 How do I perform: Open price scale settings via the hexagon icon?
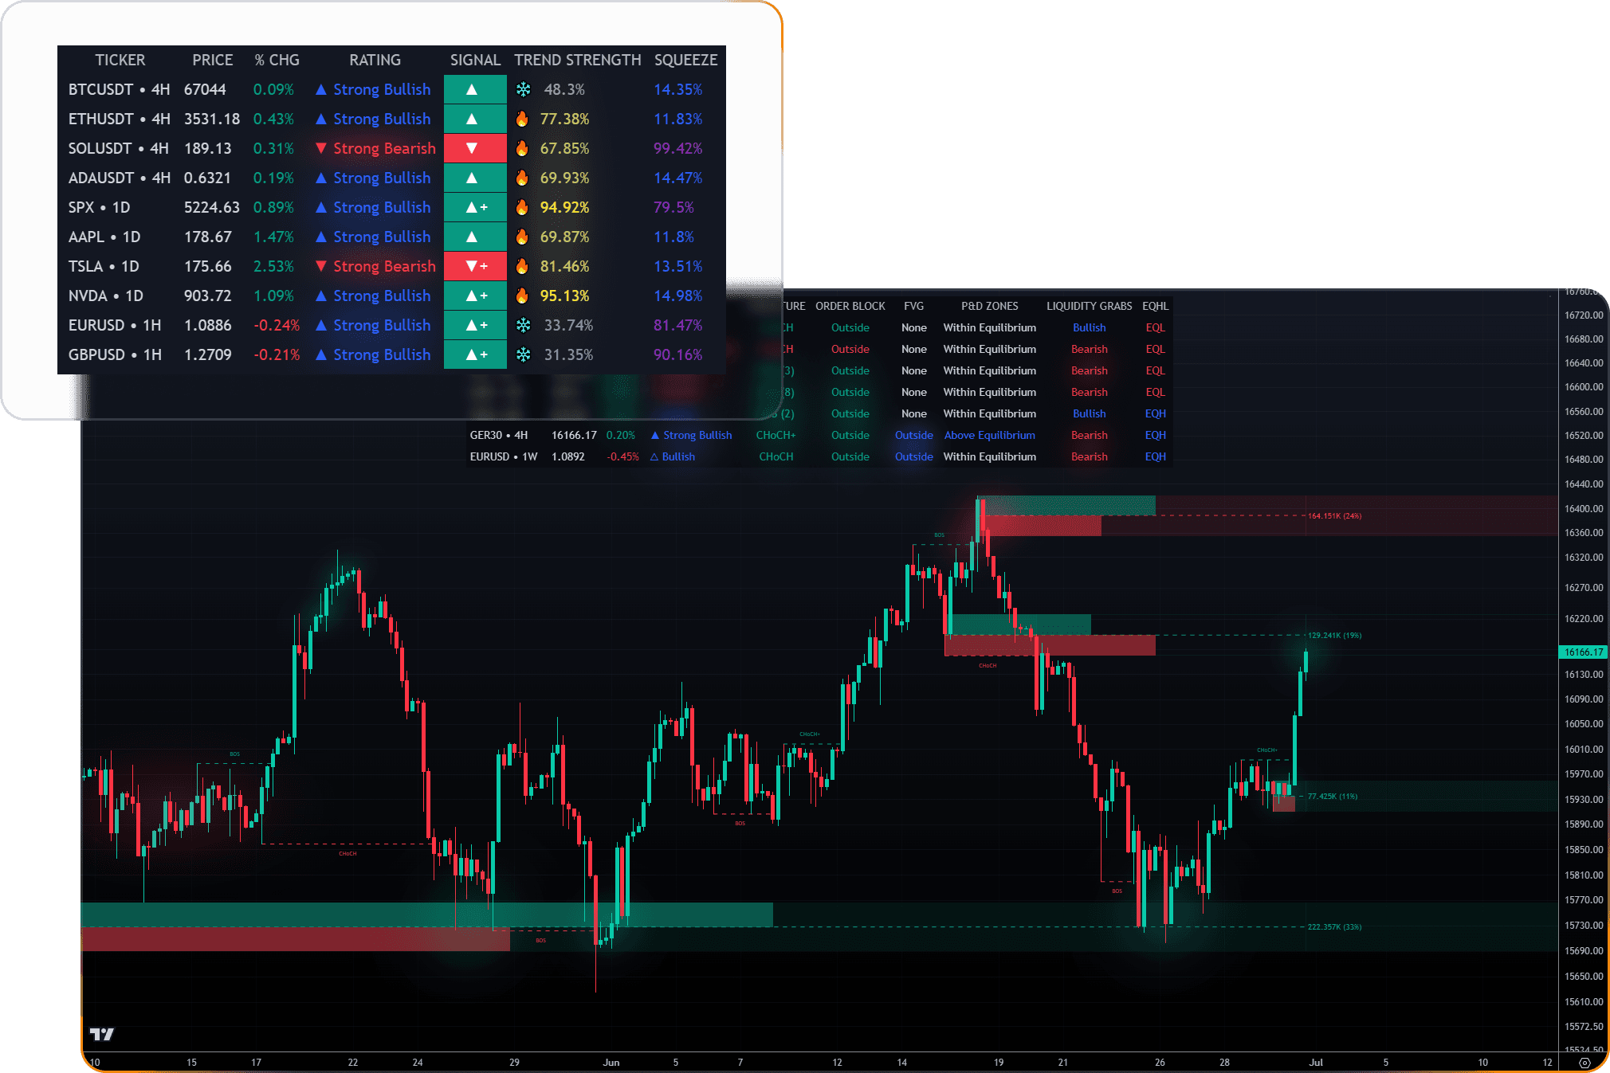point(1586,1062)
